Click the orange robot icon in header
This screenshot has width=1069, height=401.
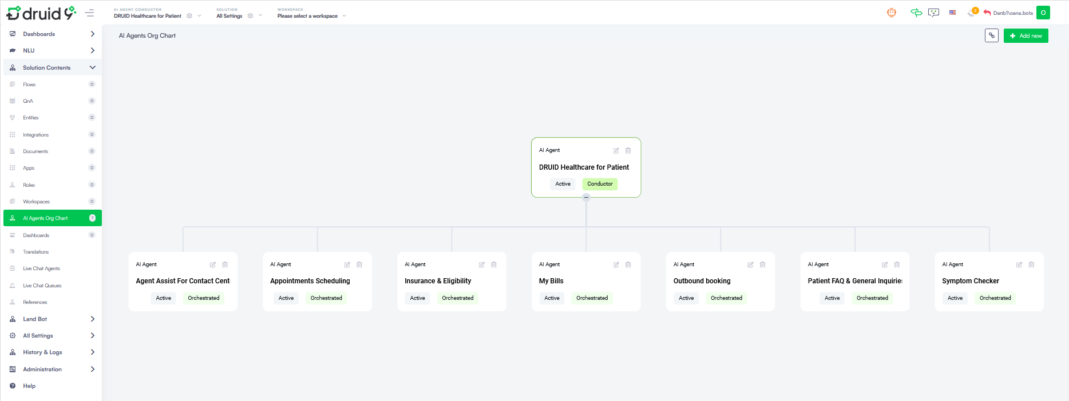(x=891, y=13)
